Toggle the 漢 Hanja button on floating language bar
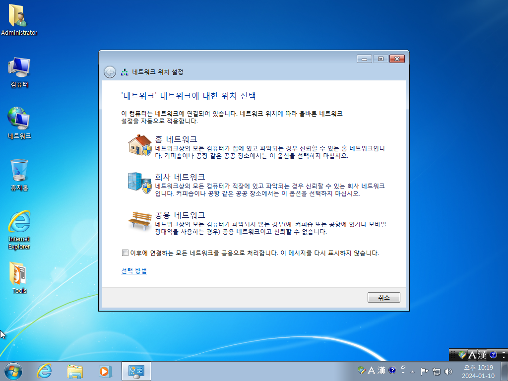 click(482, 355)
